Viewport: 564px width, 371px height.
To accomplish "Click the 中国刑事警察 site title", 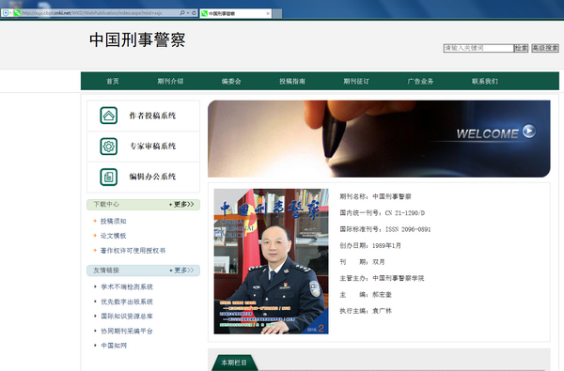I will point(137,39).
